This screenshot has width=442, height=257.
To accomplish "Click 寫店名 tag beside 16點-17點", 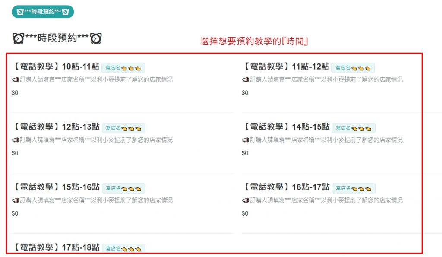I will [354, 188].
